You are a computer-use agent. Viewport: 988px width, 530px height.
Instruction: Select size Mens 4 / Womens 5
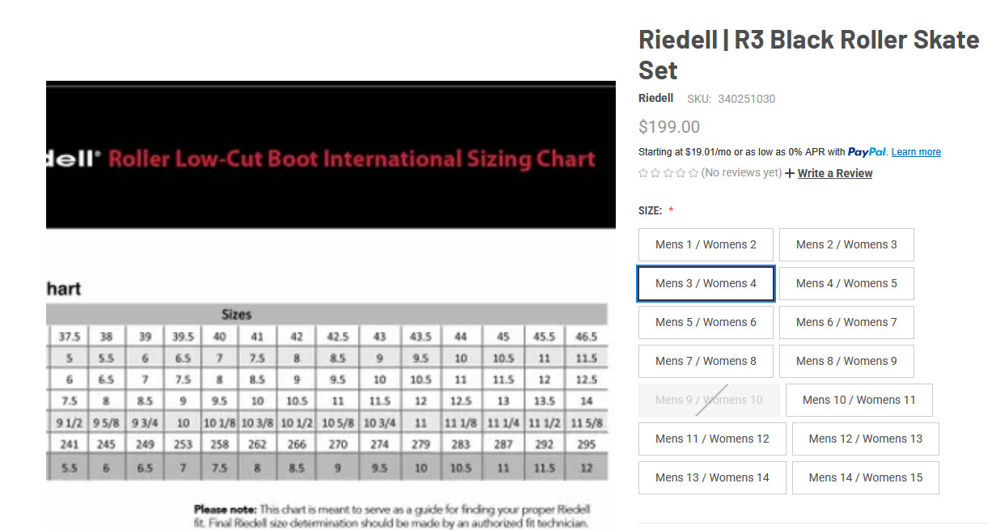846,283
